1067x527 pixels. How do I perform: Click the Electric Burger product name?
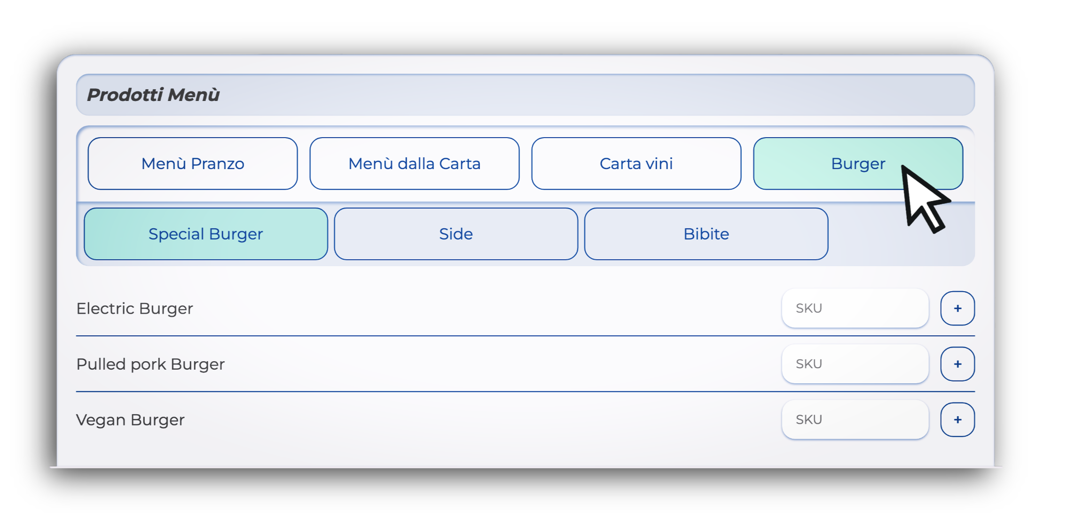pos(134,309)
